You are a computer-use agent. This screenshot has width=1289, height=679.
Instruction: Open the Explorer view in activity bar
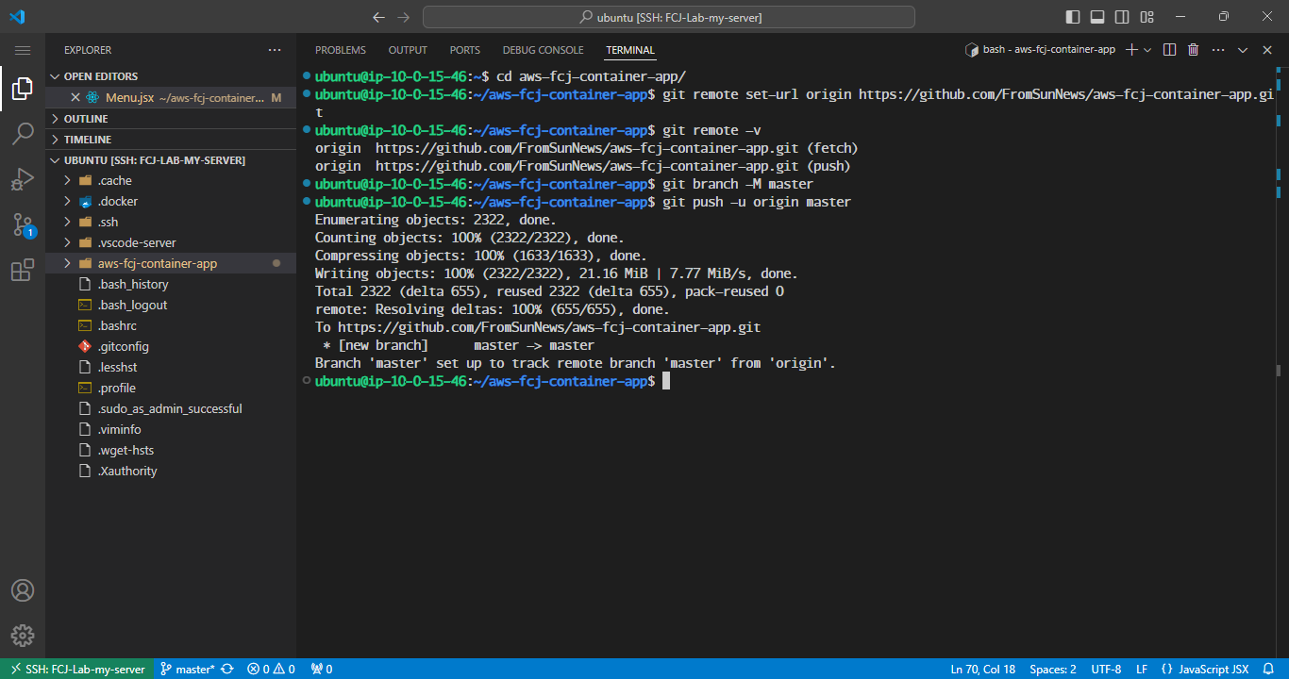click(23, 90)
